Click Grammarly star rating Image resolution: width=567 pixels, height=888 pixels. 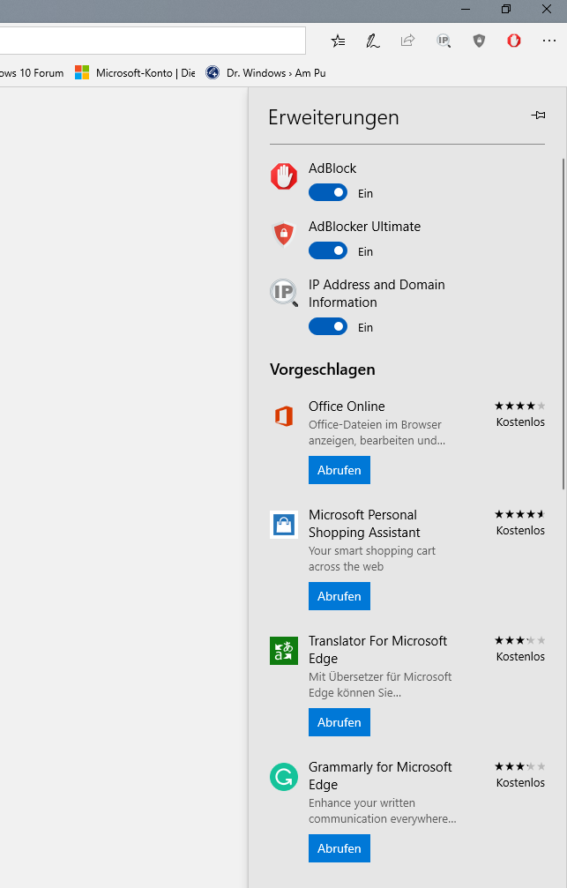coord(520,766)
